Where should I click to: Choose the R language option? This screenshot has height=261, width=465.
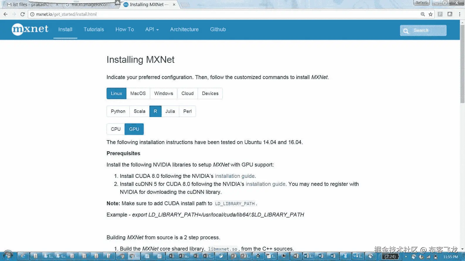coord(155,111)
